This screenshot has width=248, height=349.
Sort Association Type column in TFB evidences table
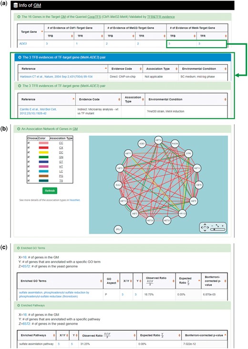coord(176,69)
